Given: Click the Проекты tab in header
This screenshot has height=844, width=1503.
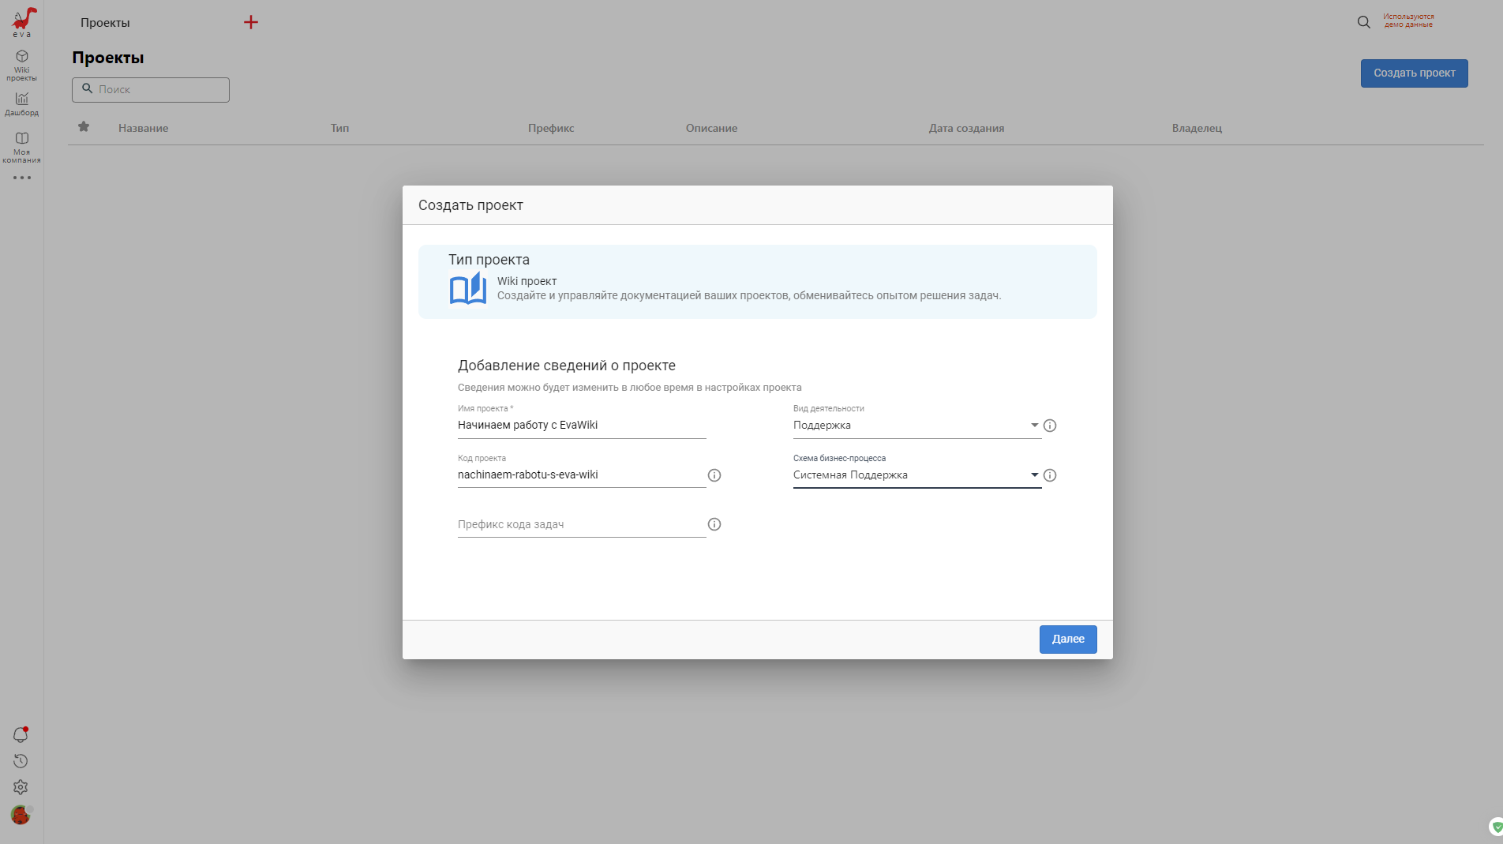Looking at the screenshot, I should click(105, 23).
